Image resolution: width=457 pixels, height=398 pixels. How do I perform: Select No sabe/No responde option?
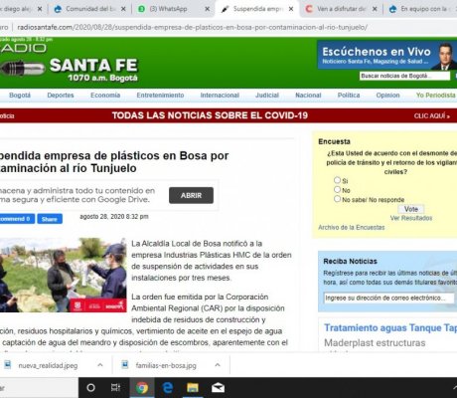tap(337, 199)
